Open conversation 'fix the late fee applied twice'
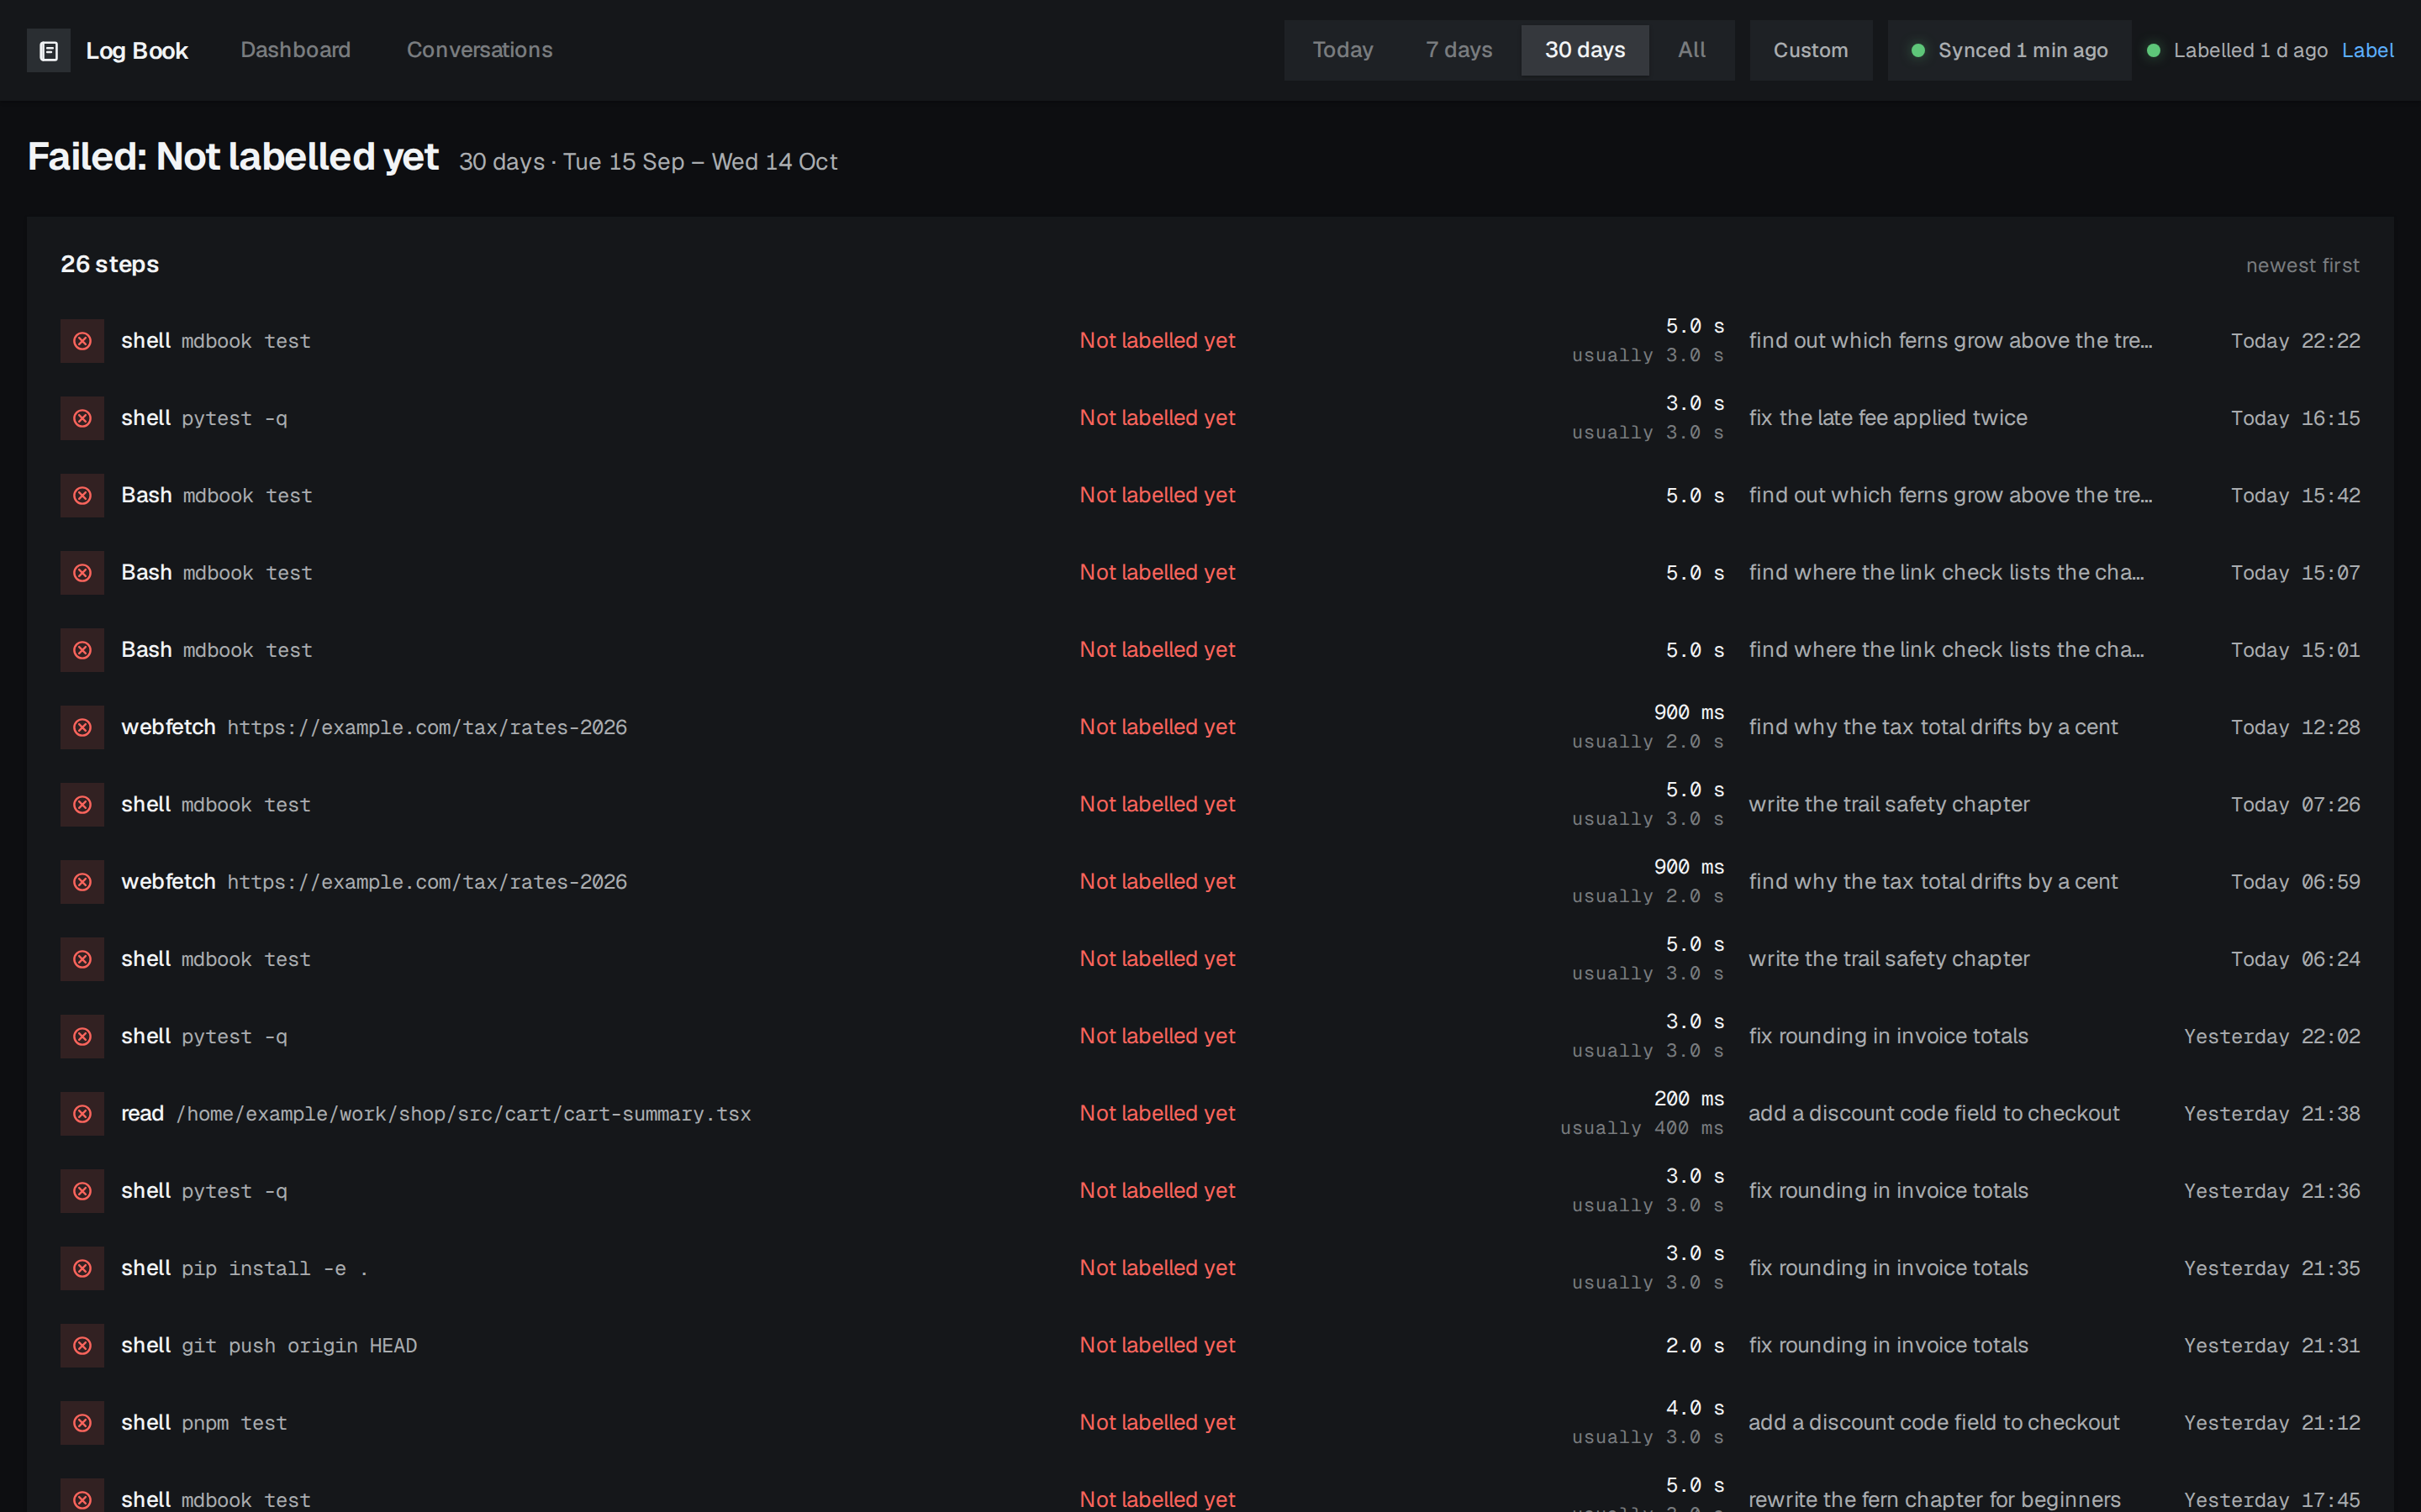 pos(1886,418)
